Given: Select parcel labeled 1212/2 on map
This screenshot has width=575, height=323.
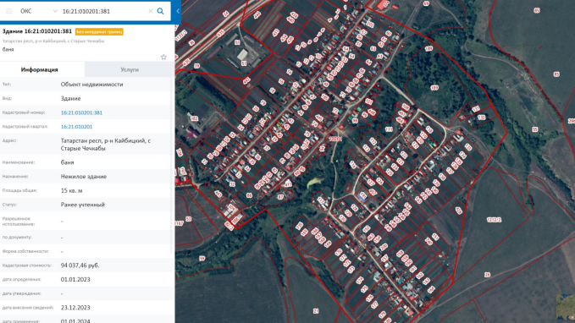Looking at the screenshot, I should [494, 220].
